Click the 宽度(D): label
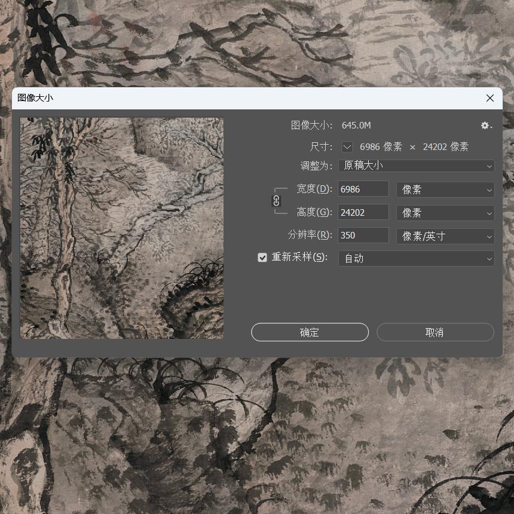 pyautogui.click(x=314, y=189)
